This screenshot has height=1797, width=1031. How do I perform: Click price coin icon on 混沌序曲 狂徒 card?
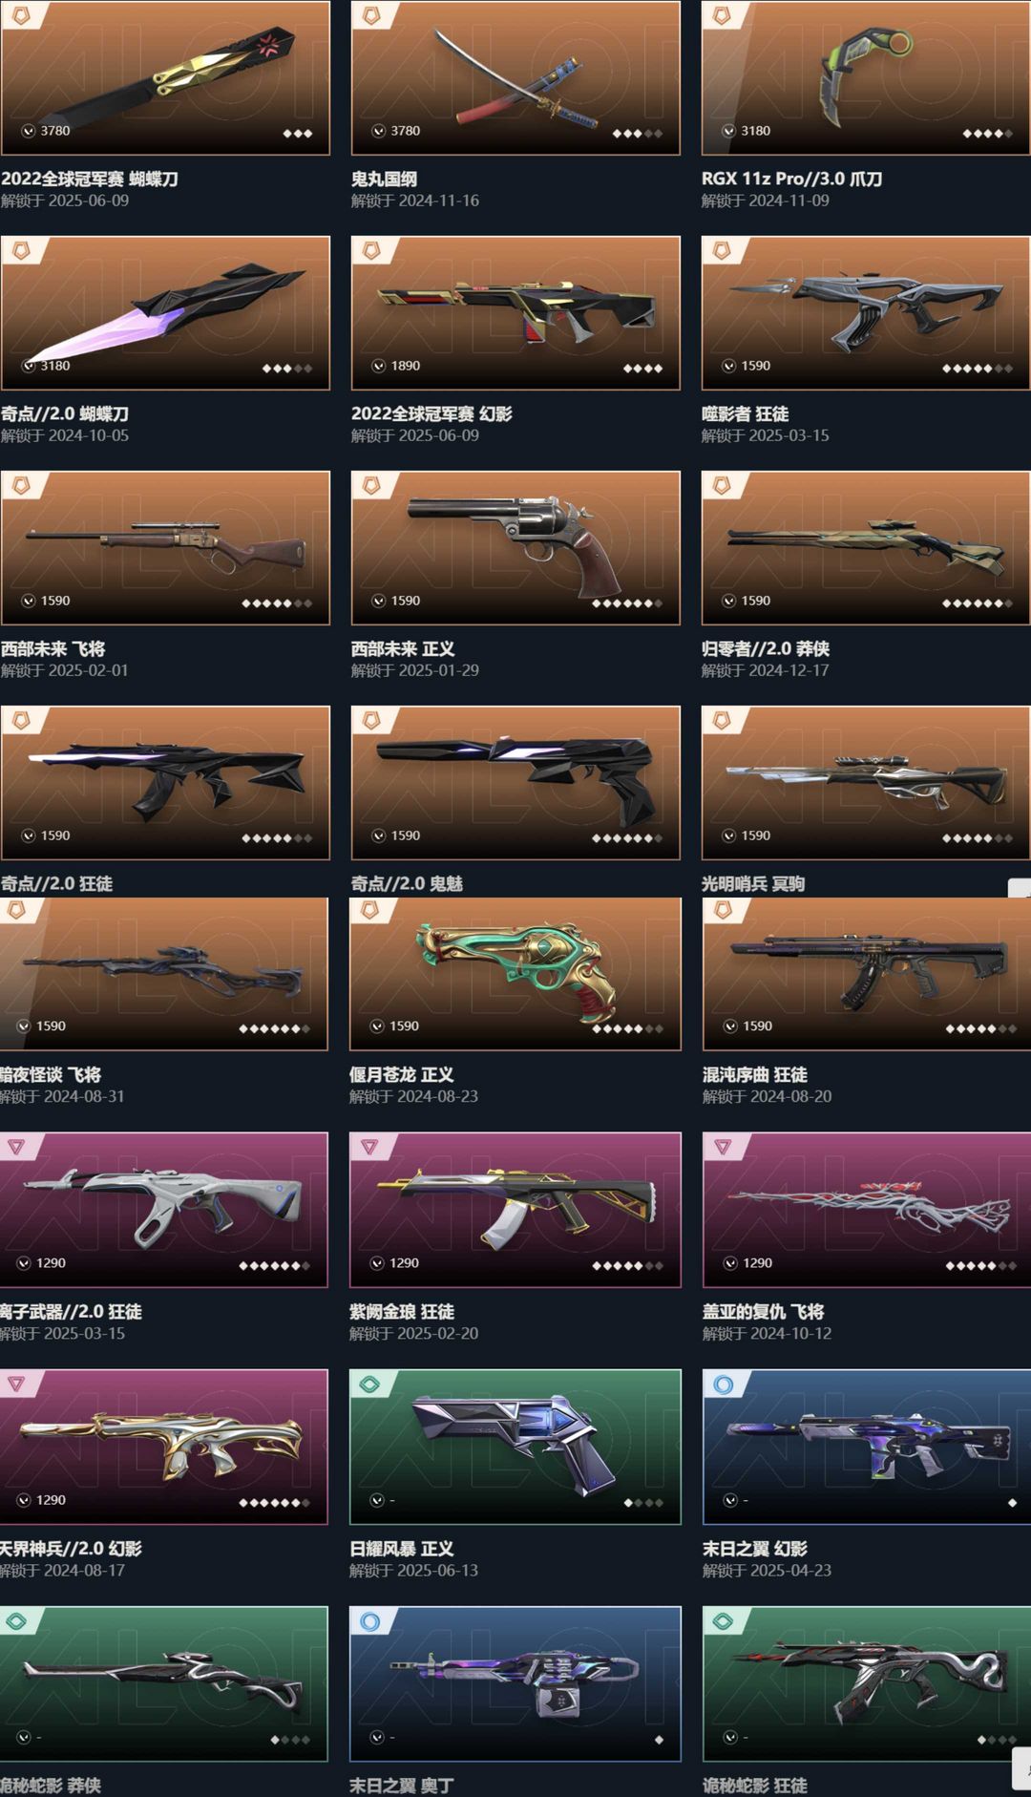pos(730,1026)
